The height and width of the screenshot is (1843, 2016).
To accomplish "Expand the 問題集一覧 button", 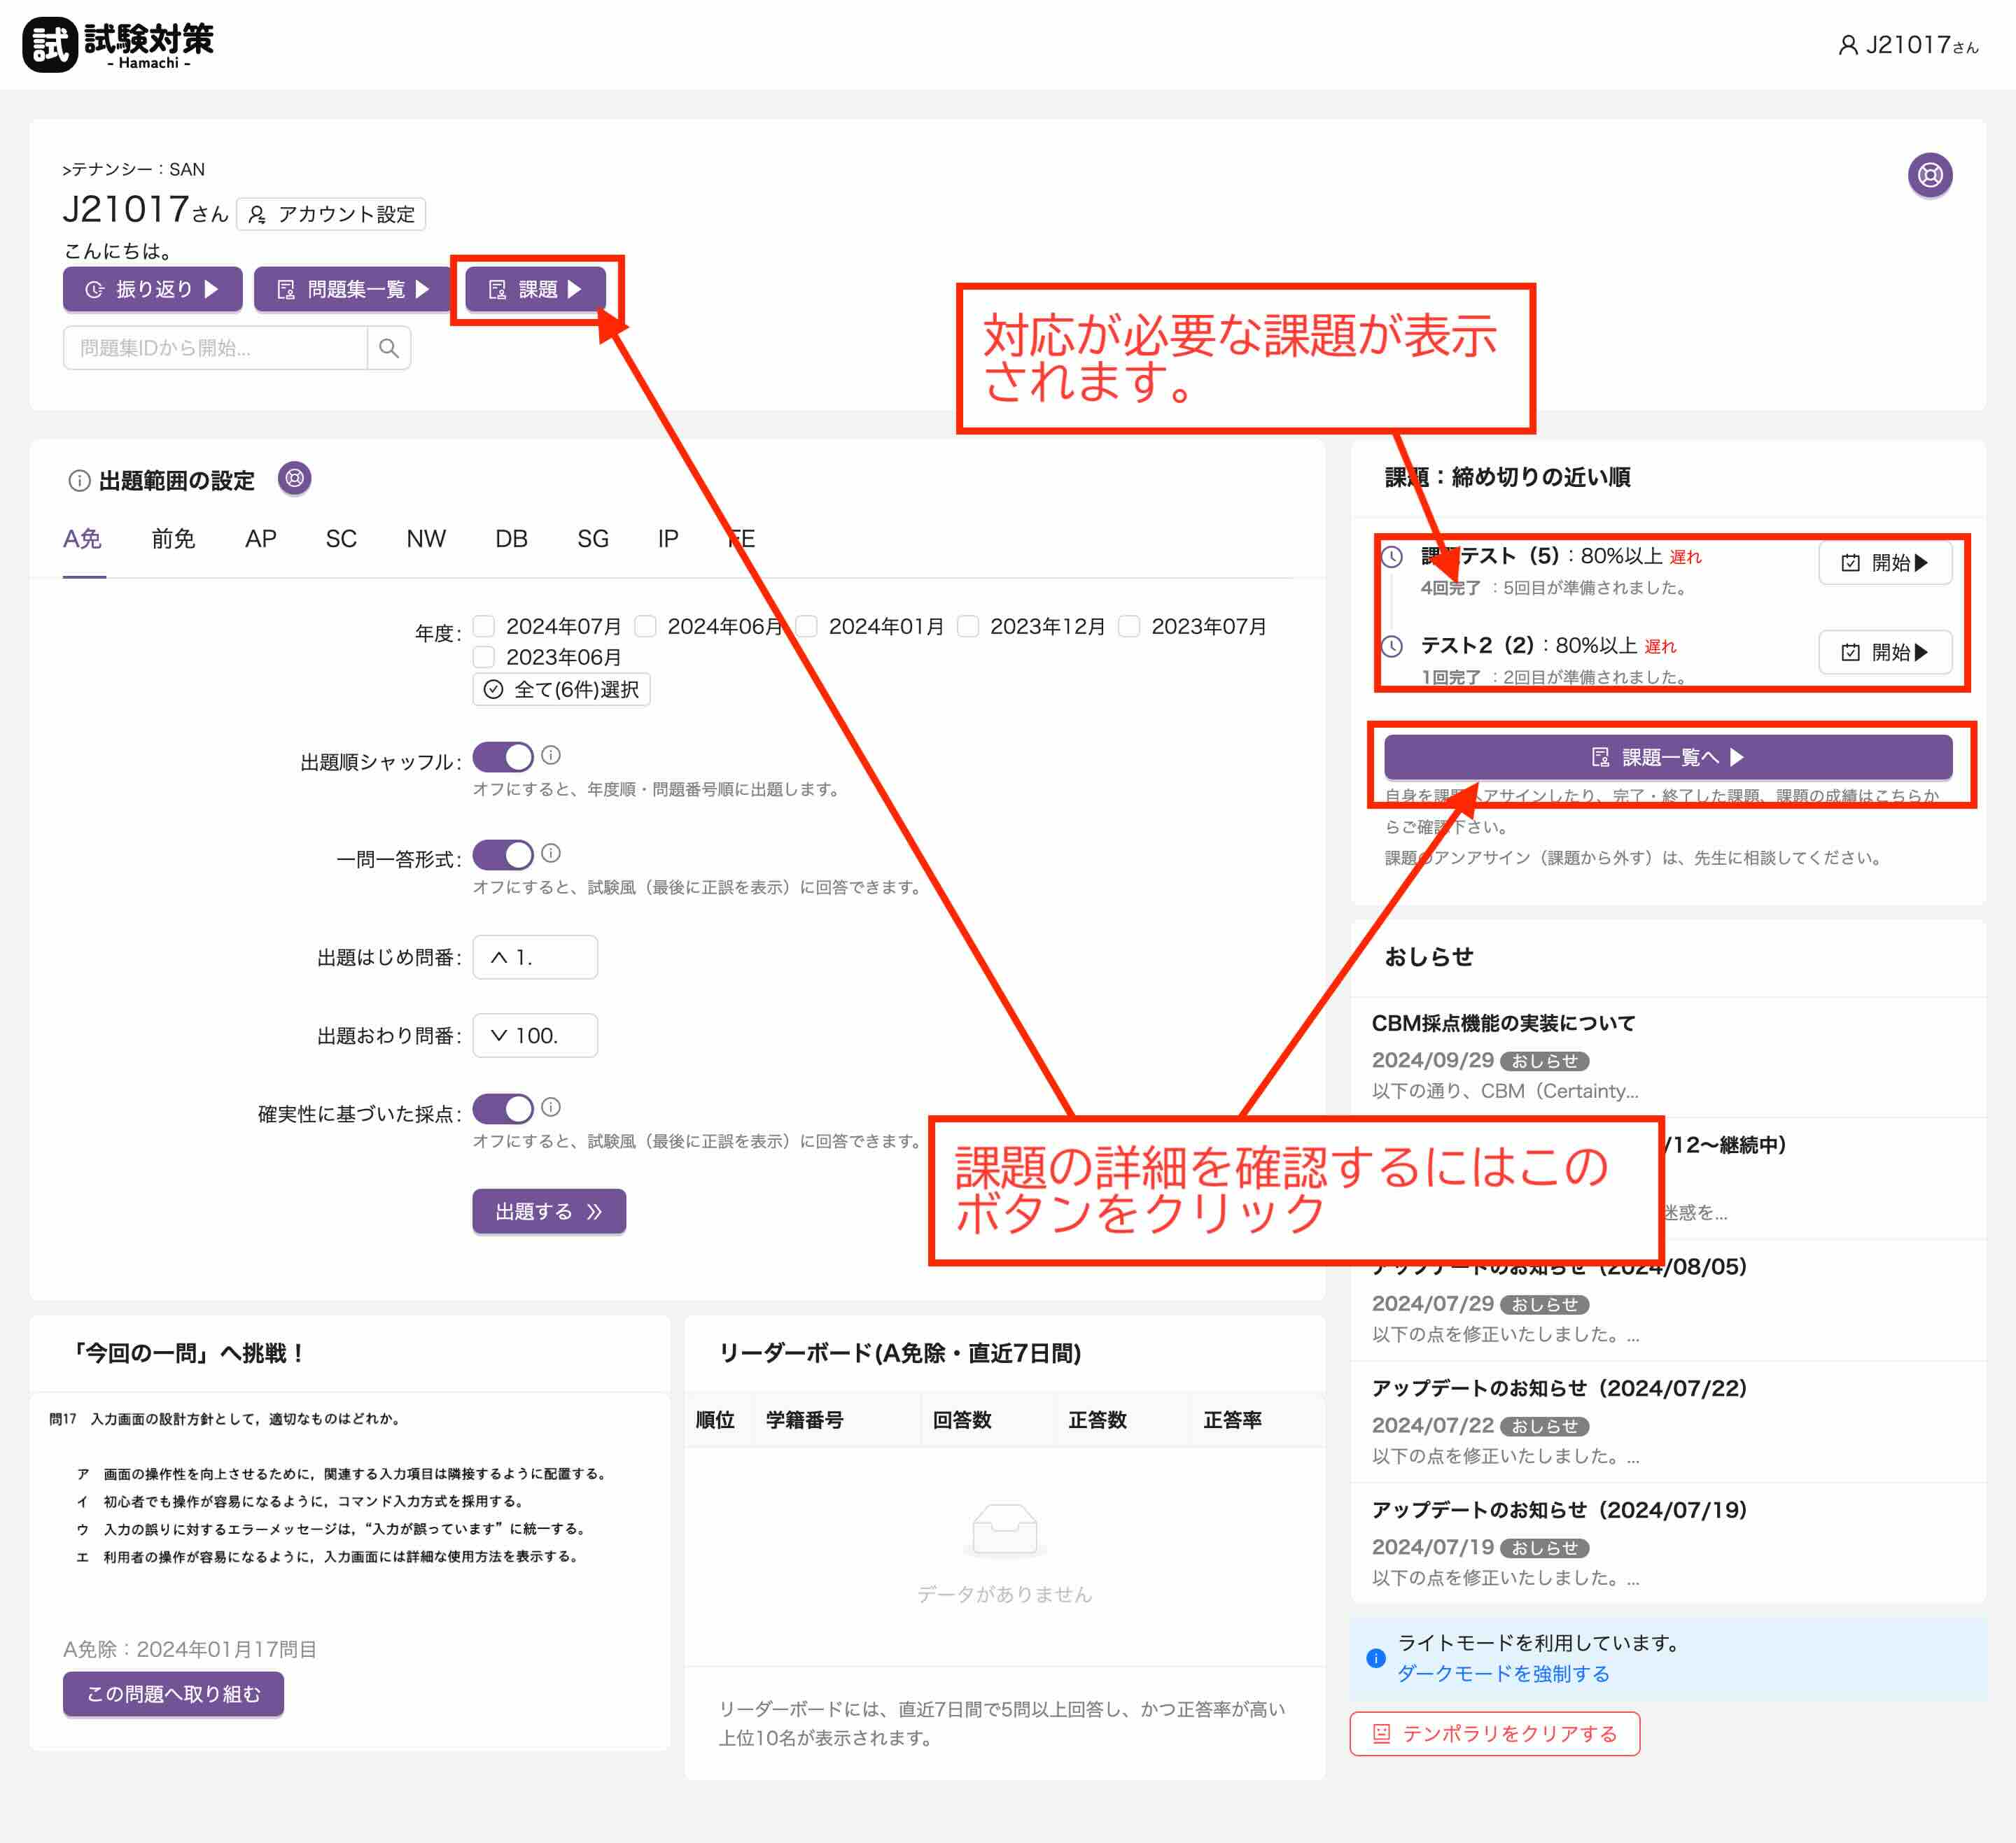I will [x=353, y=290].
